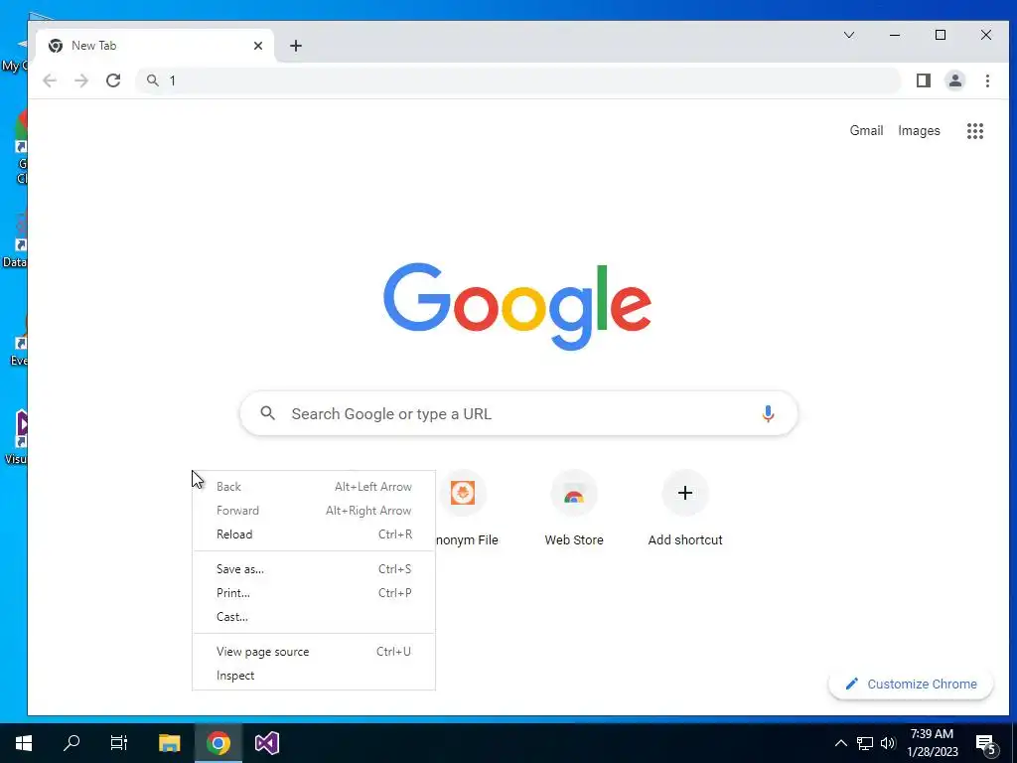Open the notification center icon
Image resolution: width=1017 pixels, height=763 pixels.
[986, 745]
